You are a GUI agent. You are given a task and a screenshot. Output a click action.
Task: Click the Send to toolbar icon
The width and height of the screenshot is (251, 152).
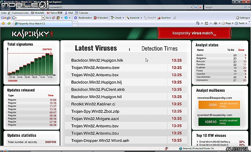[x=159, y=18]
